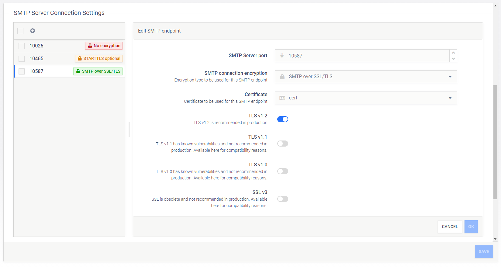Viewport: 501px width, 267px height.
Task: Click the vertical scrollbar thumb
Action: [x=496, y=142]
